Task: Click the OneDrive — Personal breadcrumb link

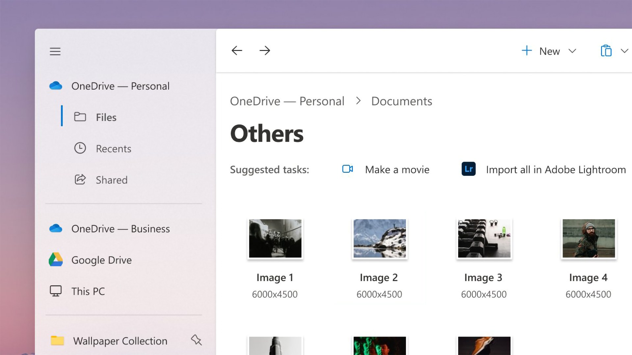Action: coord(287,101)
